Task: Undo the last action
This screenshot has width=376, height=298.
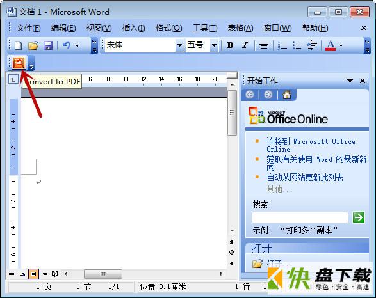Action: [x=66, y=45]
